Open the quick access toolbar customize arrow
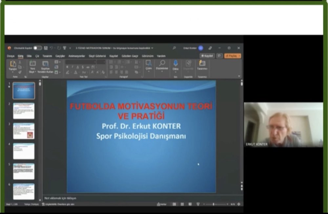This screenshot has height=214, width=328. pyautogui.click(x=70, y=48)
